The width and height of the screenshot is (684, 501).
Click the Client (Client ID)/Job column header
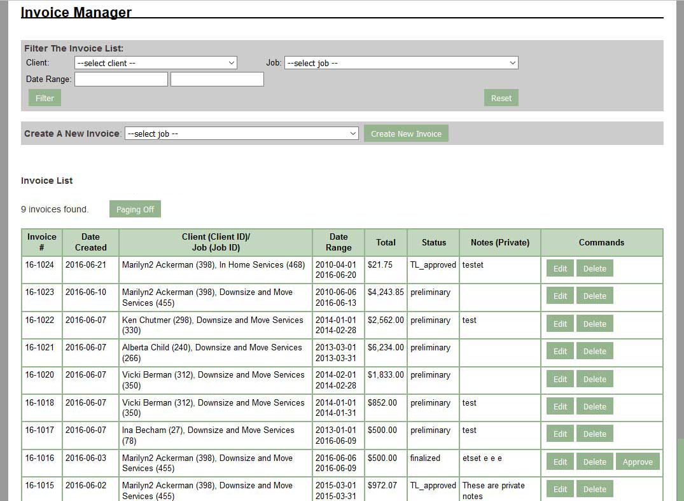(216, 242)
